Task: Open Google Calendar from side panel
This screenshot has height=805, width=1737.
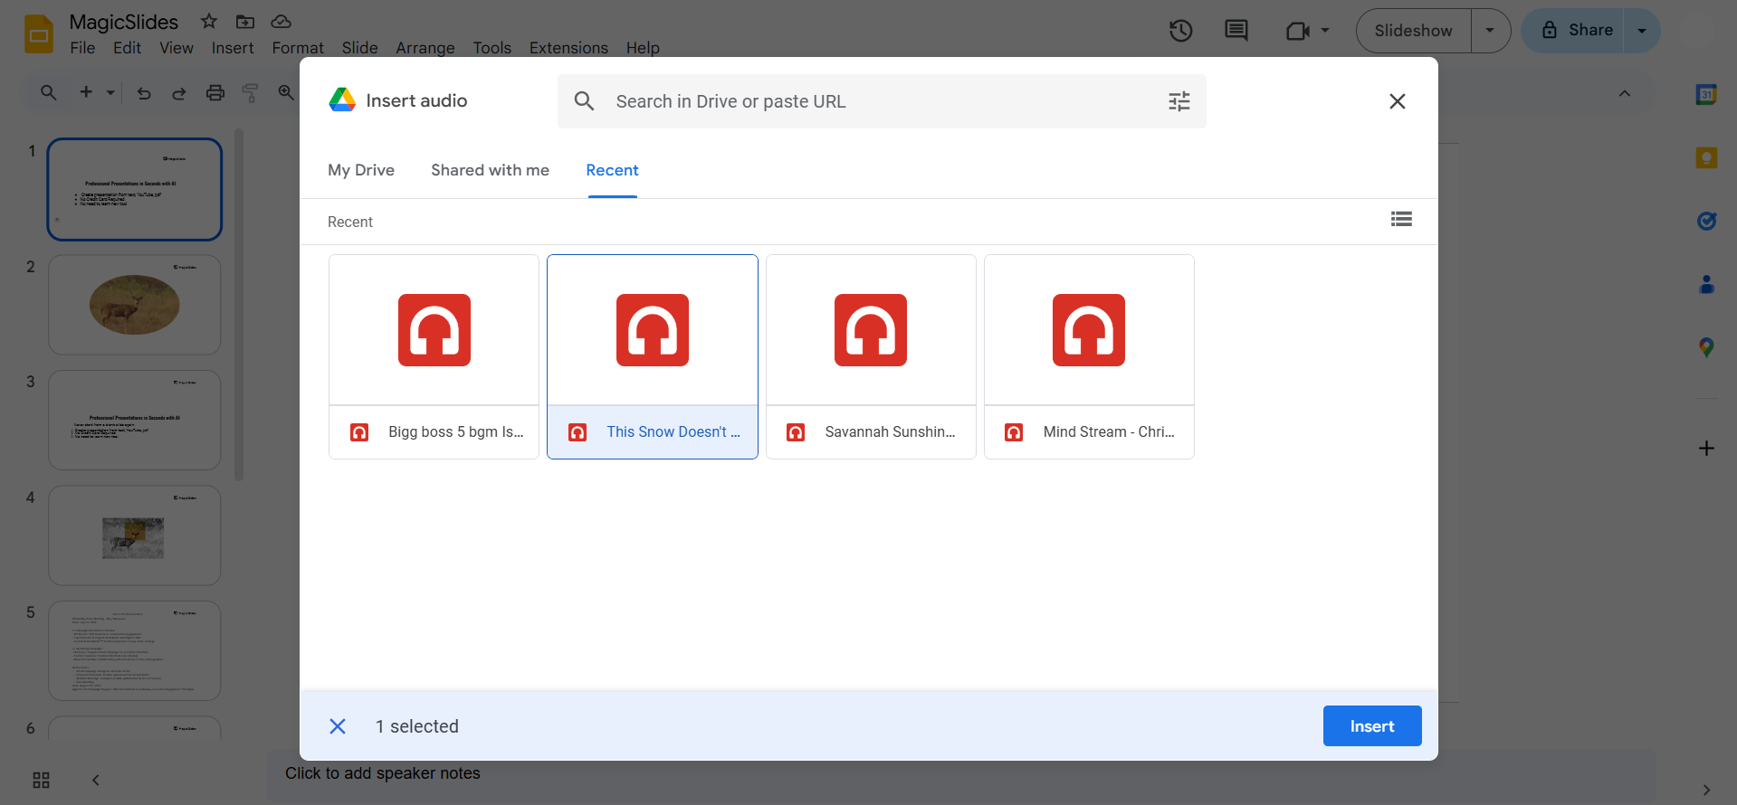Action: 1706,94
